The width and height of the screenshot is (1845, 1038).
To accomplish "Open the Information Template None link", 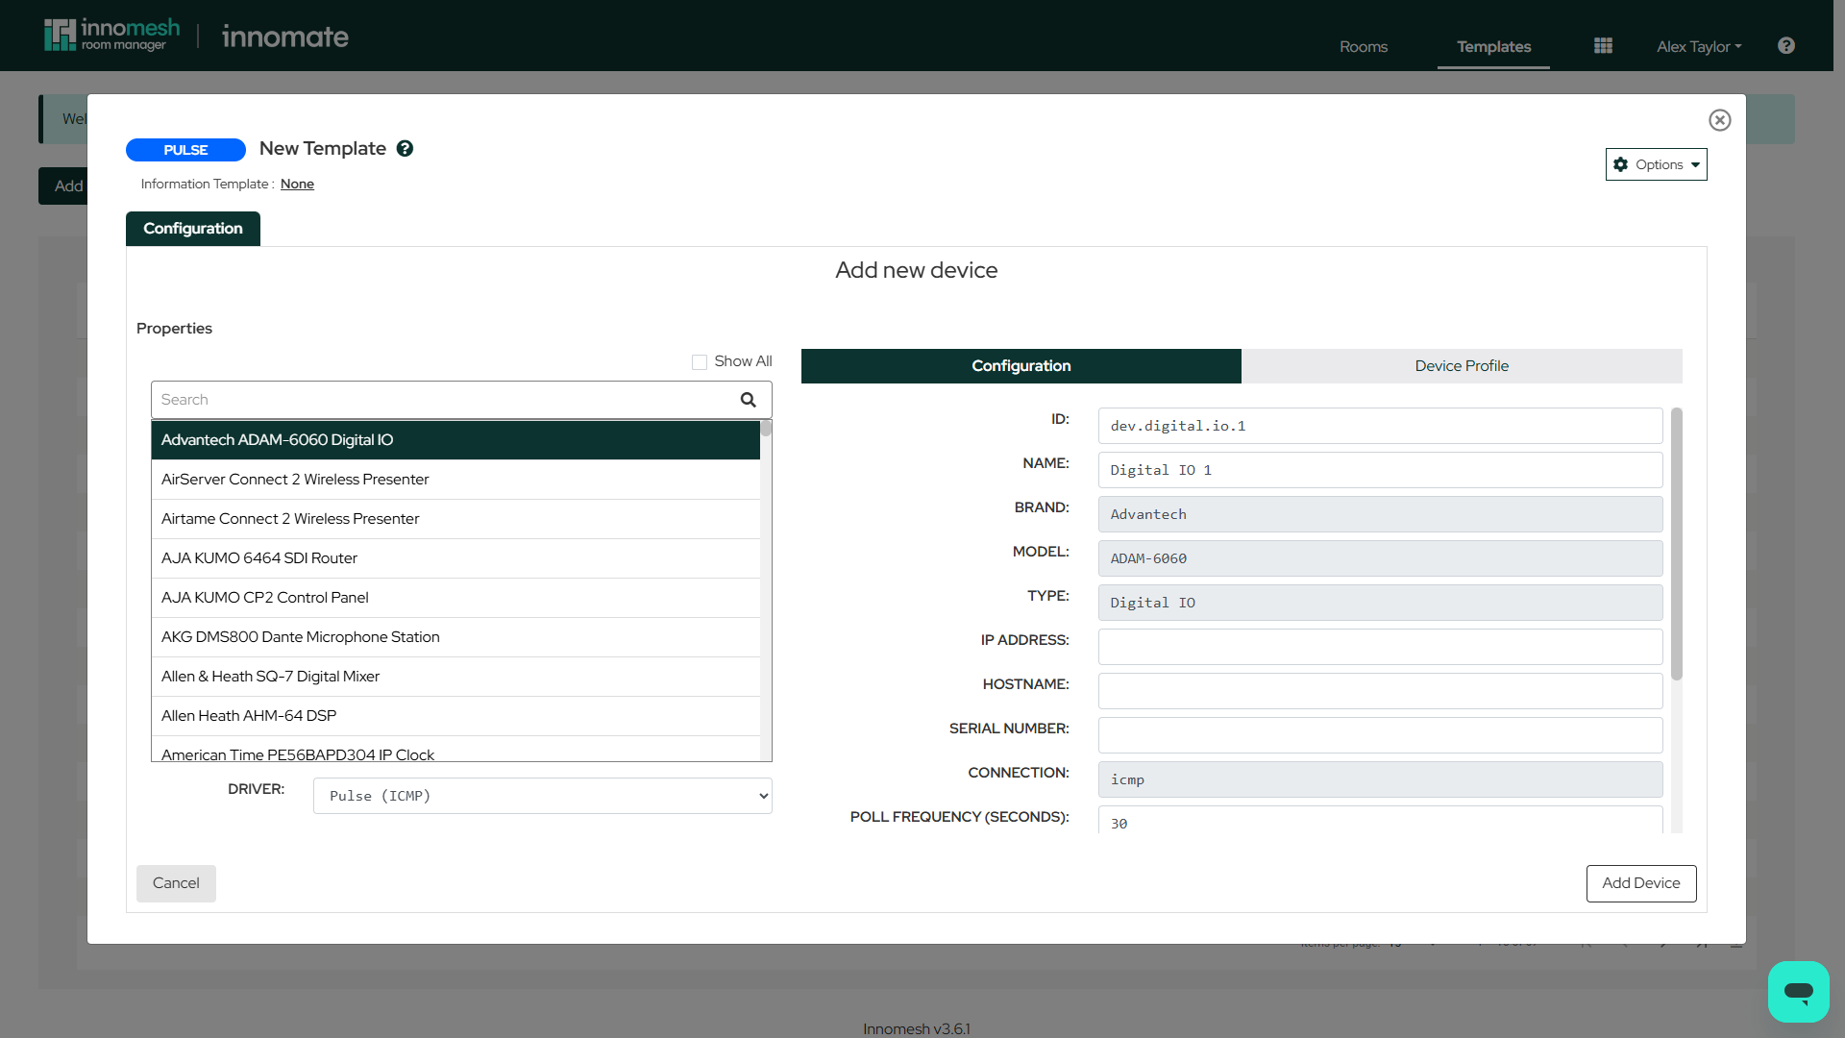I will point(297,185).
